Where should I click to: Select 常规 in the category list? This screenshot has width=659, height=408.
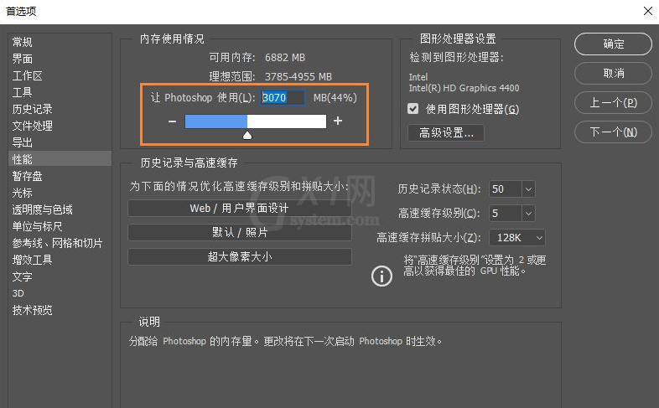(x=60, y=42)
